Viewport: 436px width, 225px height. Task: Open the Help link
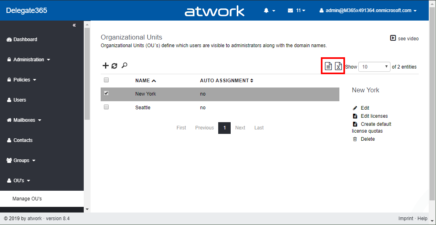tap(422, 219)
